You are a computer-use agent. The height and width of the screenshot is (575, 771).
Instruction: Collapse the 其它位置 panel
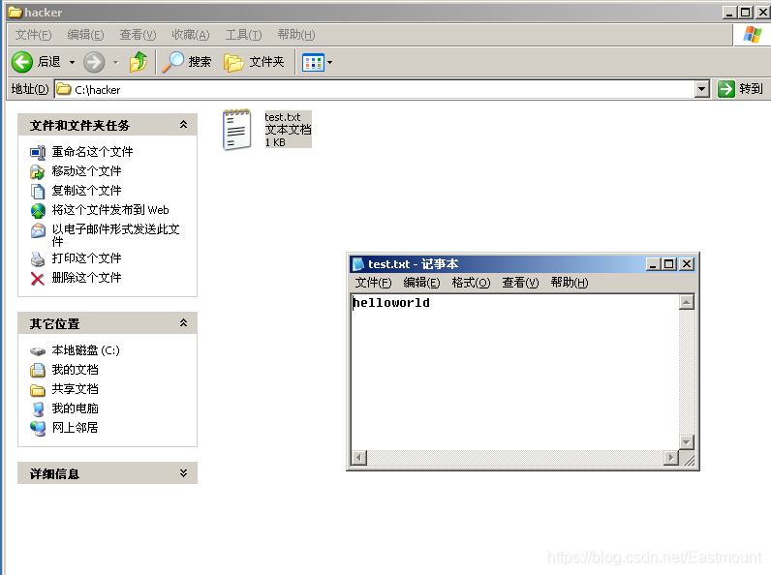point(183,323)
